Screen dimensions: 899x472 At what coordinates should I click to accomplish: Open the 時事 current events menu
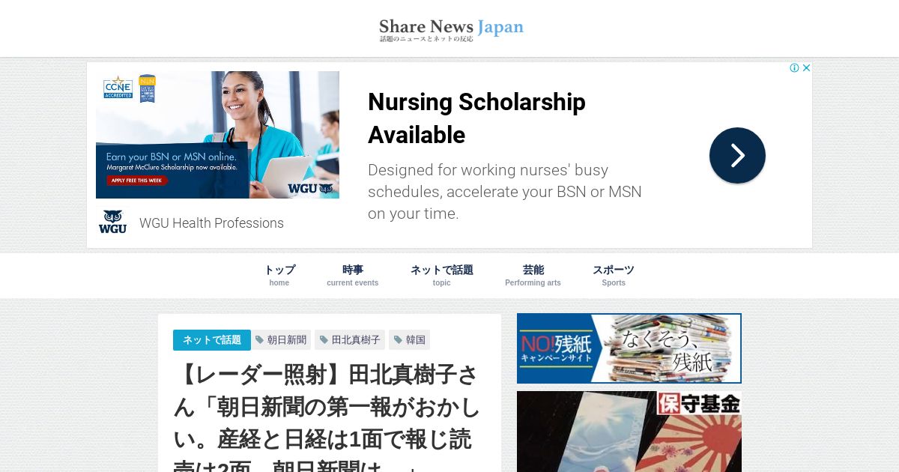(x=353, y=275)
